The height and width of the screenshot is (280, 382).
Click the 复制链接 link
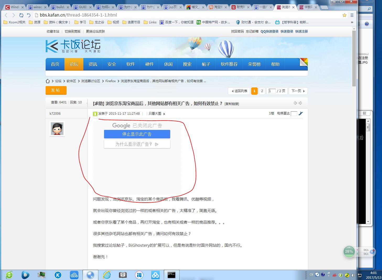[232, 104]
